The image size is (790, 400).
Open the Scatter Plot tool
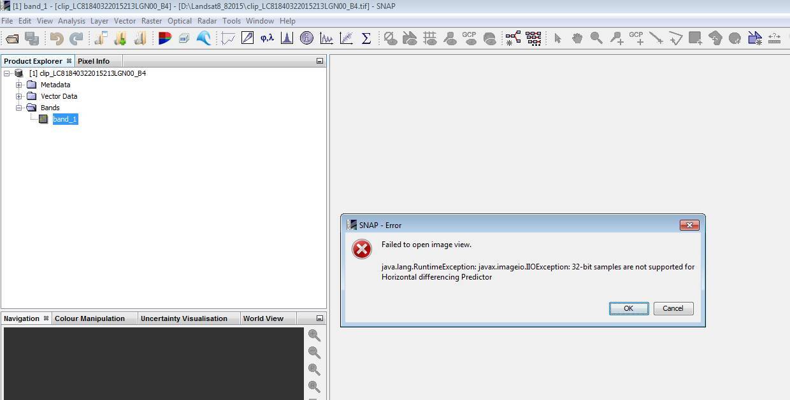pyautogui.click(x=346, y=39)
